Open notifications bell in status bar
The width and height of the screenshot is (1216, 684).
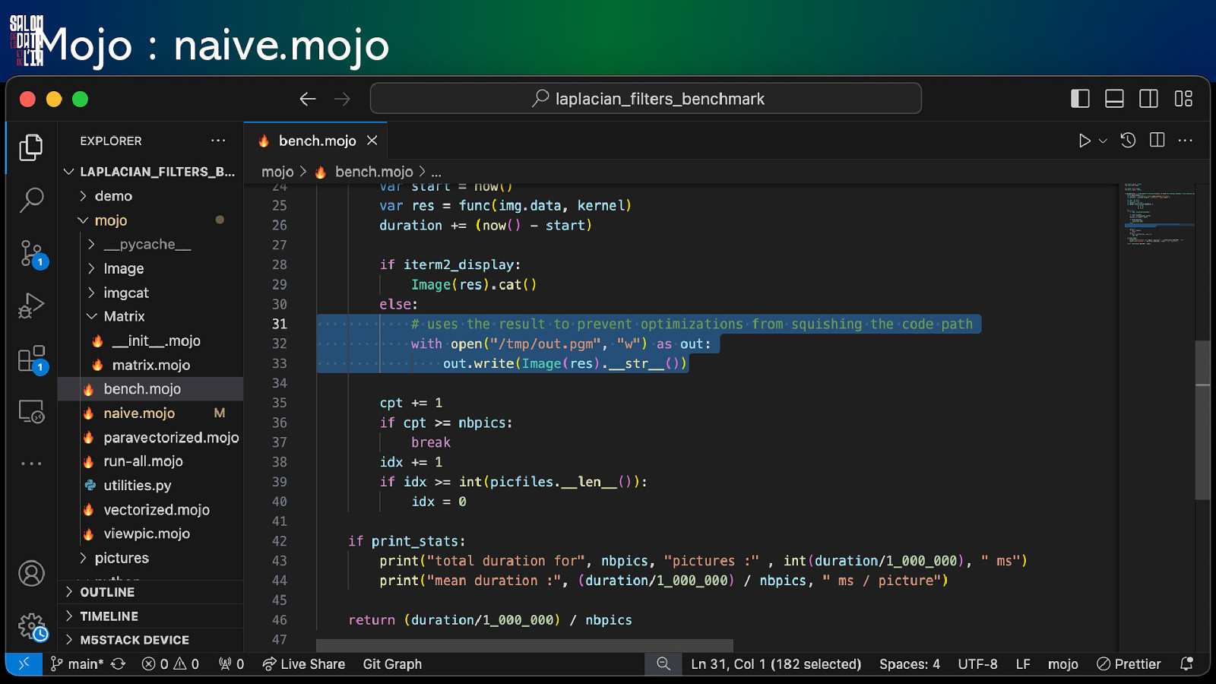(x=1186, y=663)
